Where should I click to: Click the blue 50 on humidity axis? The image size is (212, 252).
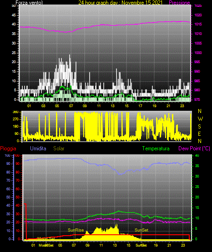click(x=8, y=197)
